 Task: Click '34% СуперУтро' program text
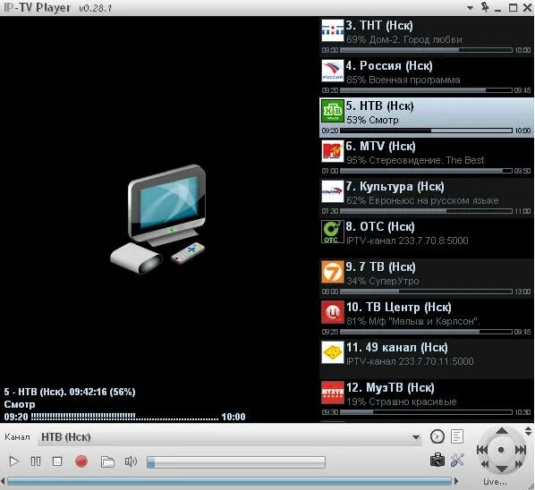pos(383,281)
